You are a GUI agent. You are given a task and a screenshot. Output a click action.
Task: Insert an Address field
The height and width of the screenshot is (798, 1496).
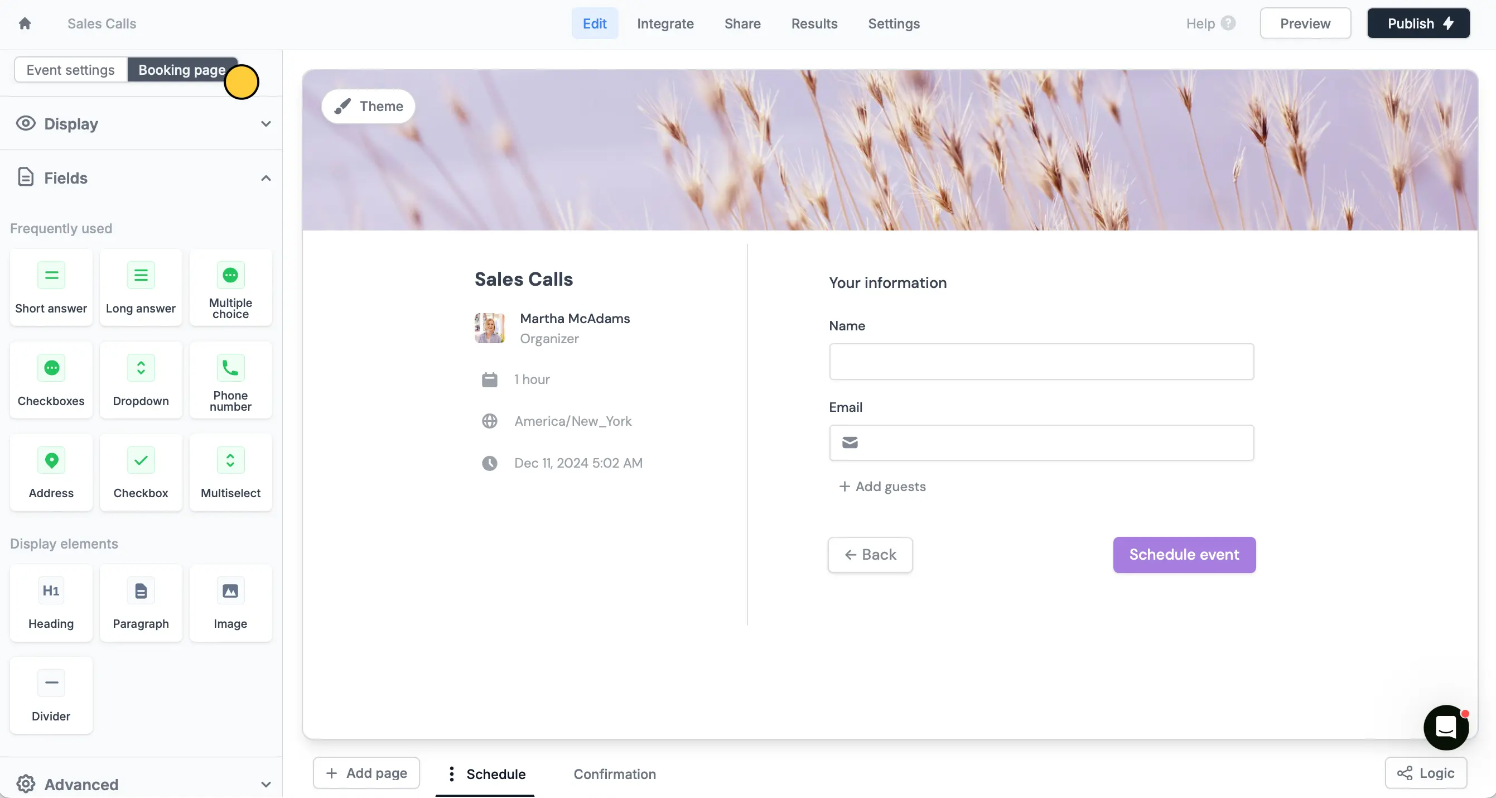[x=51, y=473]
